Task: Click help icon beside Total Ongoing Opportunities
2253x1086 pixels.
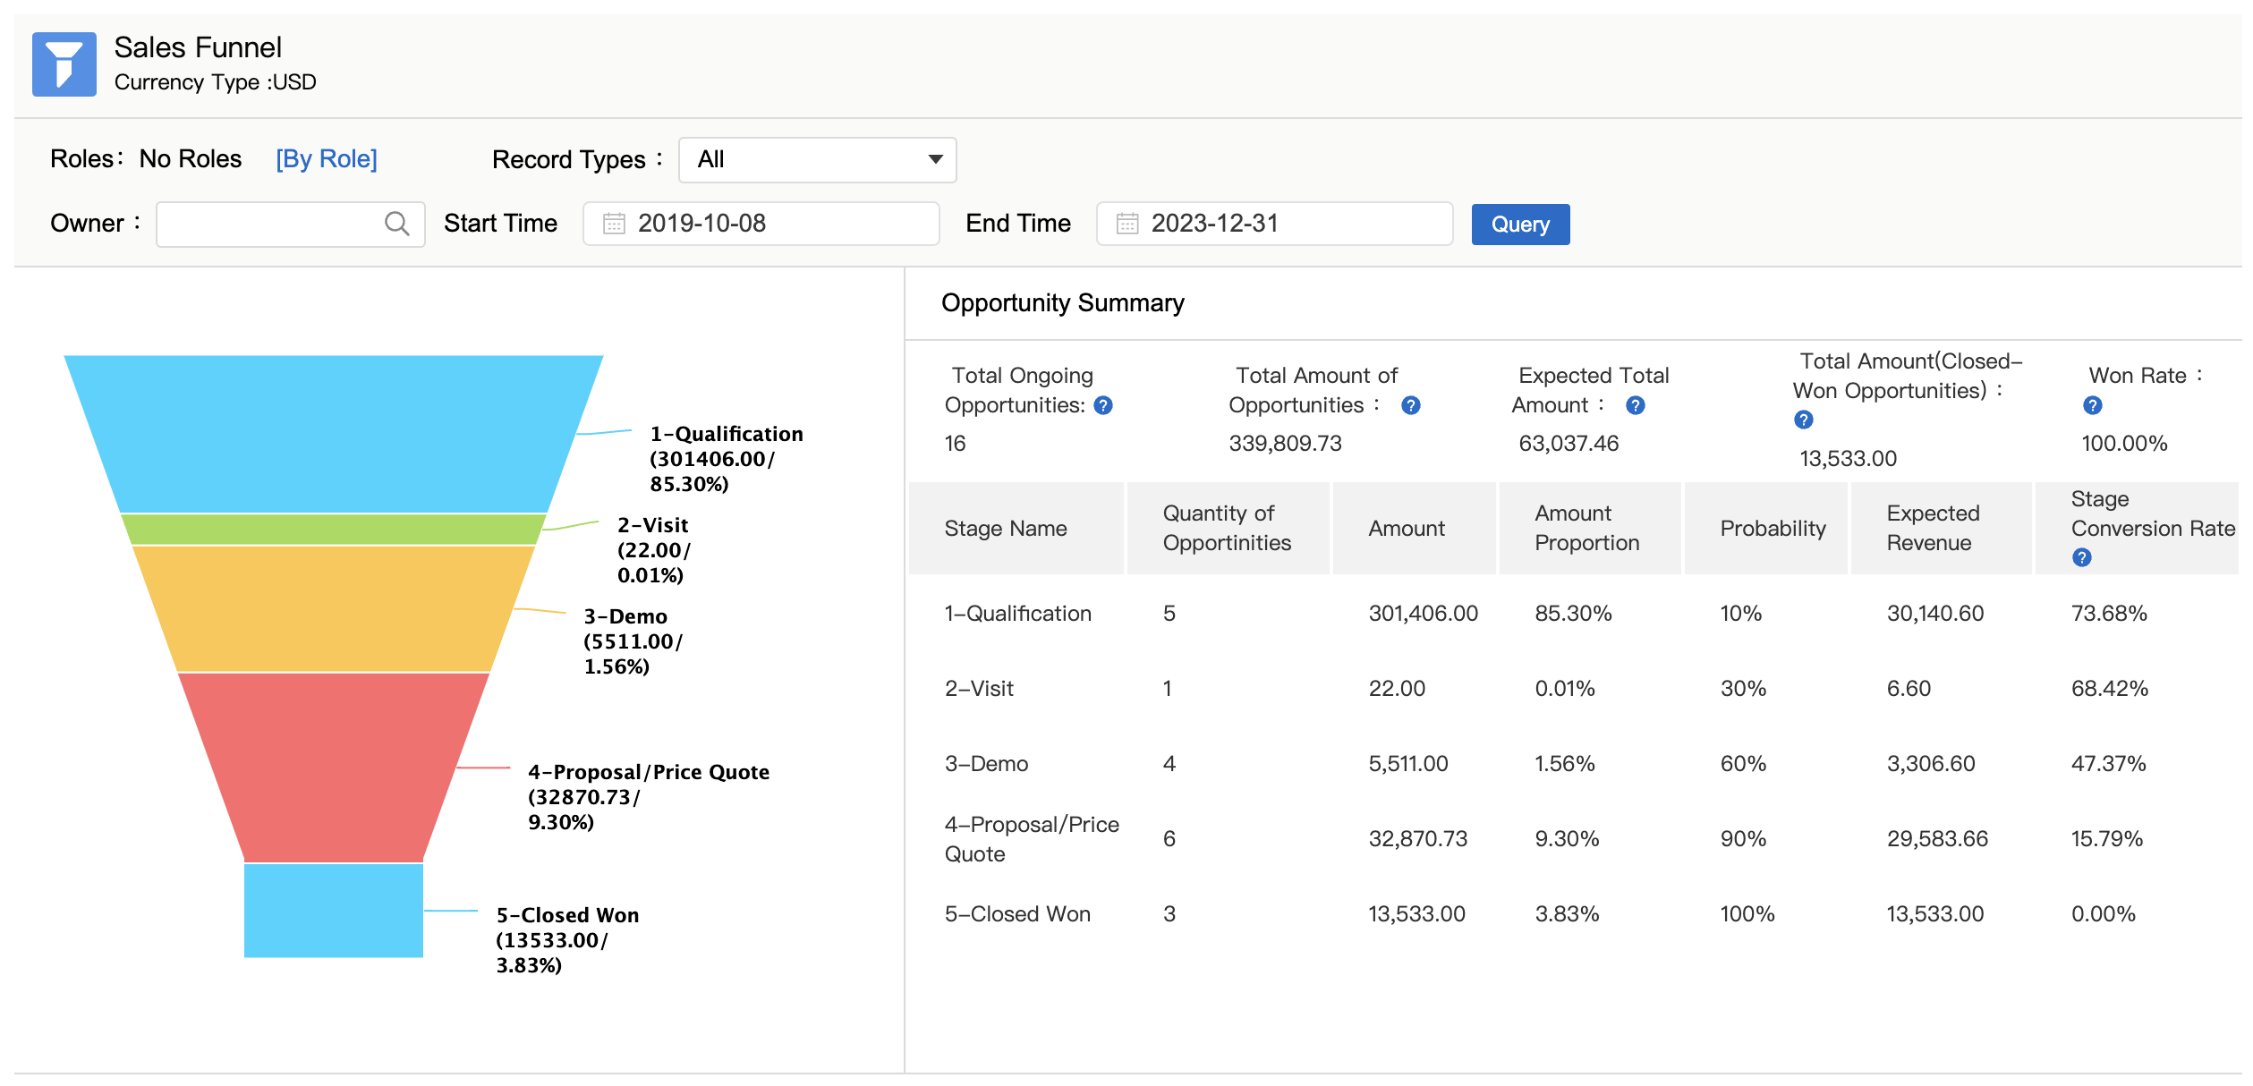Action: click(x=1103, y=406)
